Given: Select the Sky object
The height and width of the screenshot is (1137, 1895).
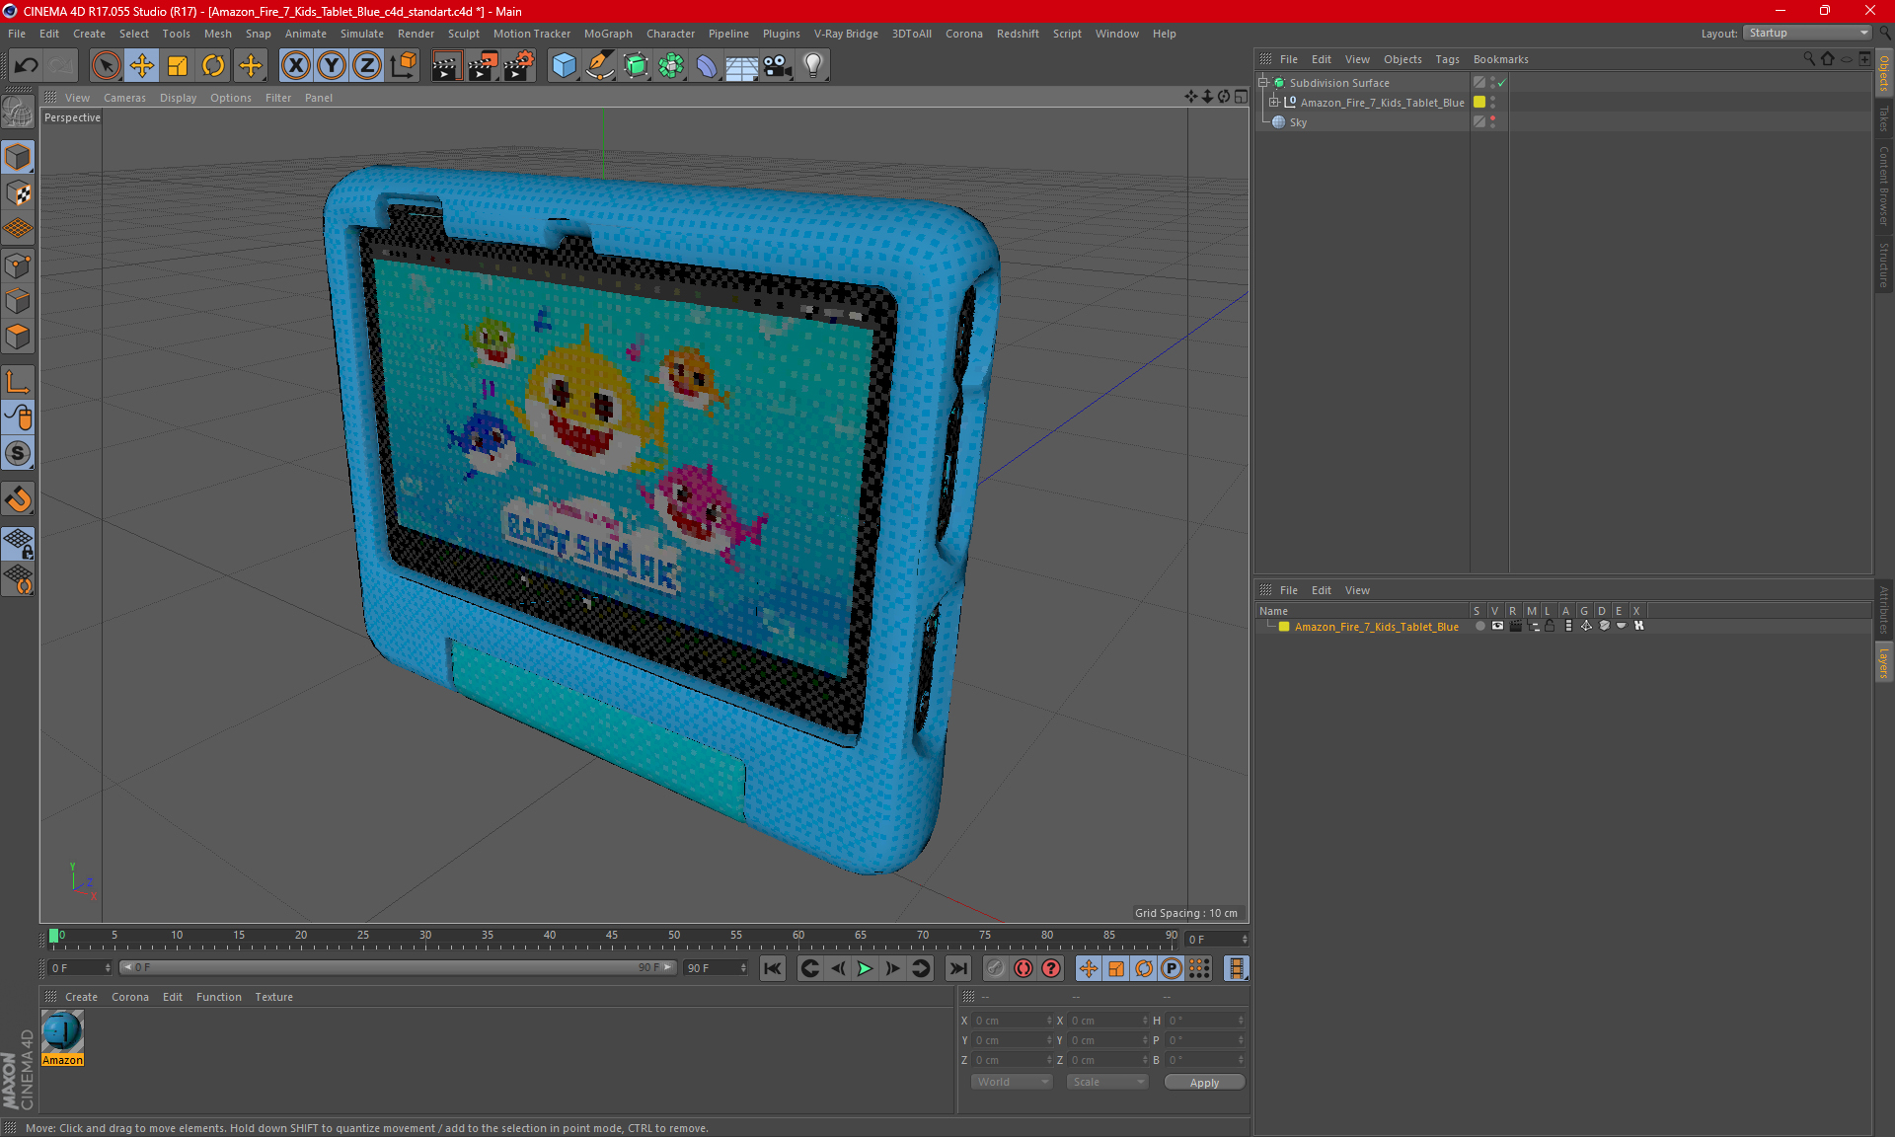Looking at the screenshot, I should click(1298, 122).
